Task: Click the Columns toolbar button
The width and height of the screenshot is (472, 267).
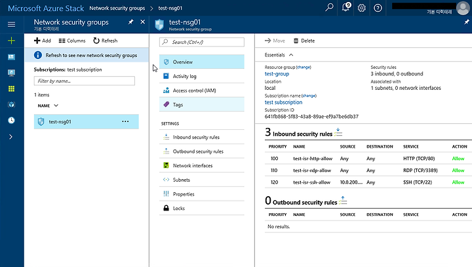Action: click(72, 41)
